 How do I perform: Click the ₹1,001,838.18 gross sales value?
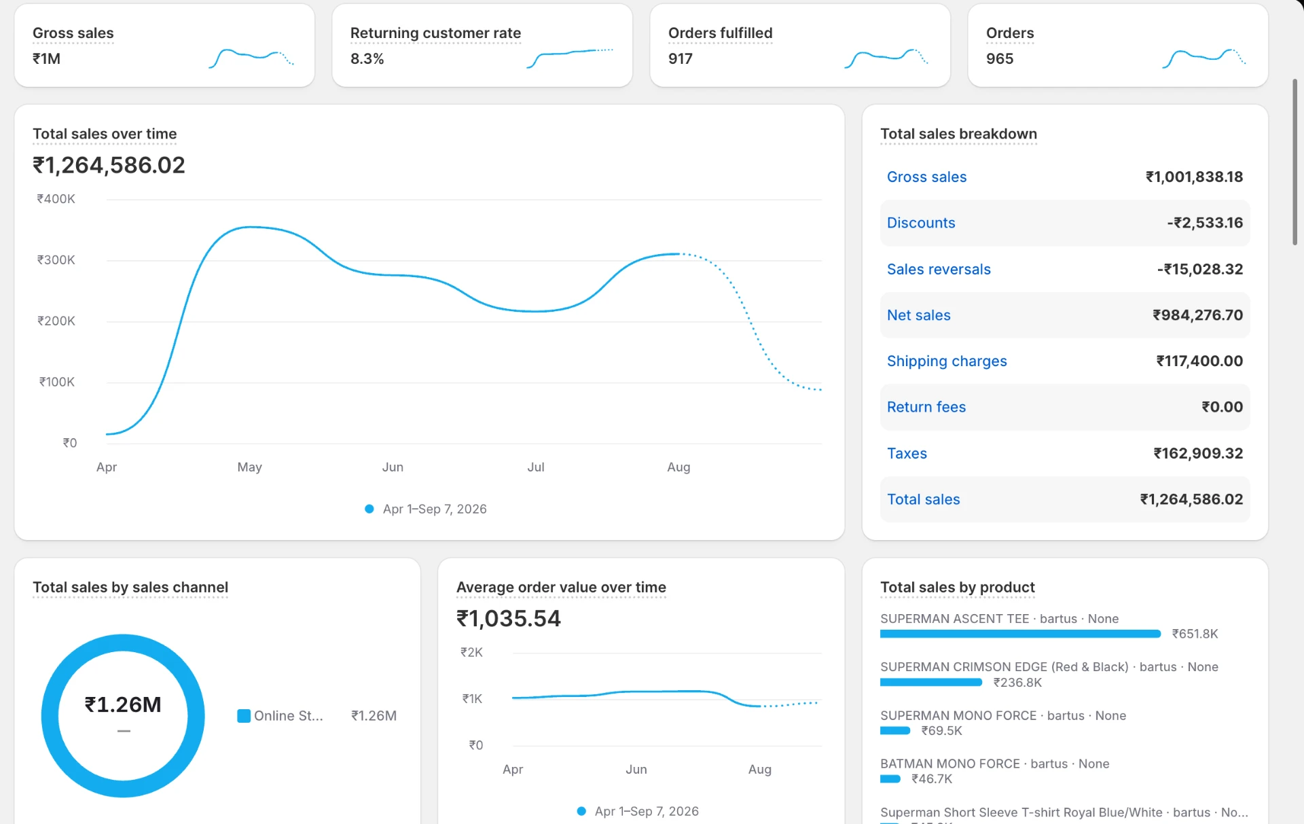point(1194,177)
